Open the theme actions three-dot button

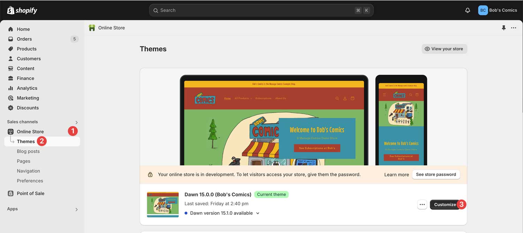pyautogui.click(x=422, y=205)
